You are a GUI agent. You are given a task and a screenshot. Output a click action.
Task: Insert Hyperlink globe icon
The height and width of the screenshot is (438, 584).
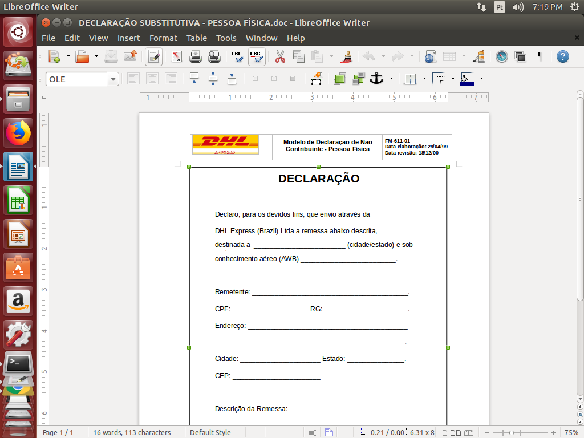point(430,56)
